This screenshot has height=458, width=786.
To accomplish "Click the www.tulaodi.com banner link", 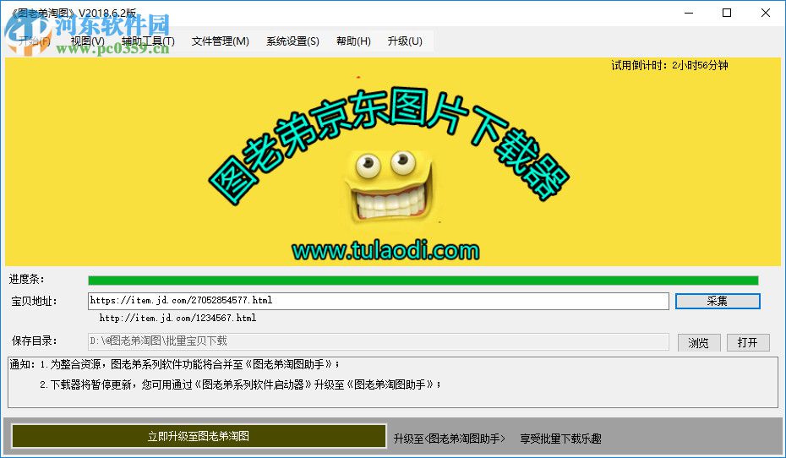I will tap(385, 250).
